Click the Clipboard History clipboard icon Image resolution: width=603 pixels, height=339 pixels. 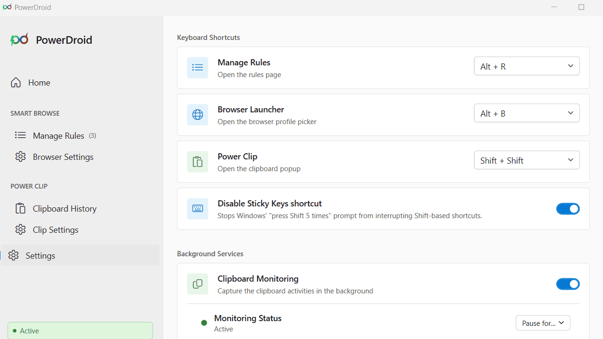click(x=20, y=208)
